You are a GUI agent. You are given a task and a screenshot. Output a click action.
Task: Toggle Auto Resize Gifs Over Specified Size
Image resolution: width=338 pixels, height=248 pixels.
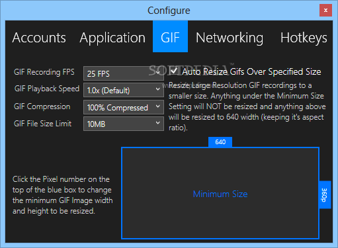pos(174,71)
